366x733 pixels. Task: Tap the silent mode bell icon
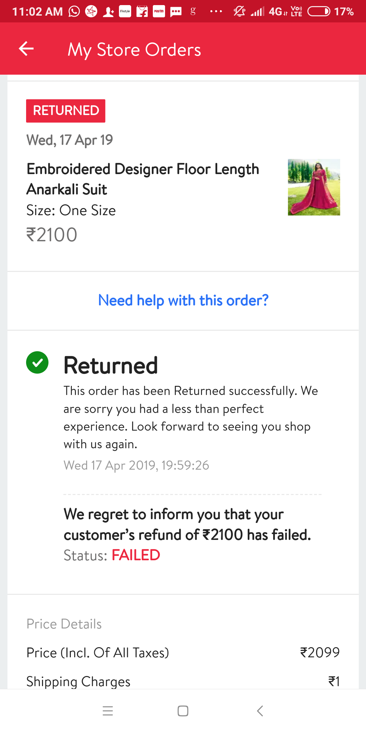(239, 12)
